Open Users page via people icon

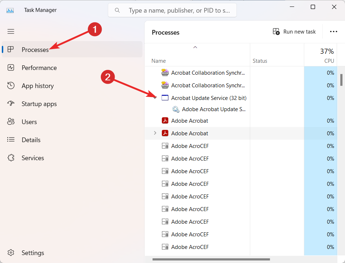tap(11, 122)
